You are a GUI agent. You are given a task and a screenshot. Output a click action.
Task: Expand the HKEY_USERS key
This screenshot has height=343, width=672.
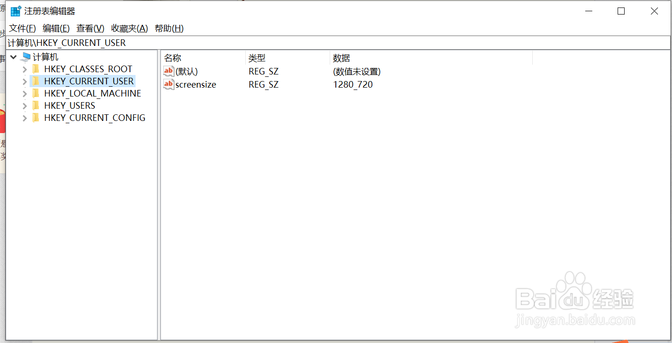click(x=25, y=106)
